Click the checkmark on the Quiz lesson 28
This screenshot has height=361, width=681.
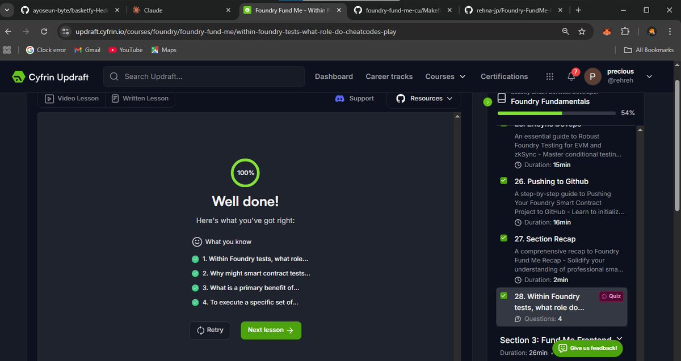pos(503,295)
